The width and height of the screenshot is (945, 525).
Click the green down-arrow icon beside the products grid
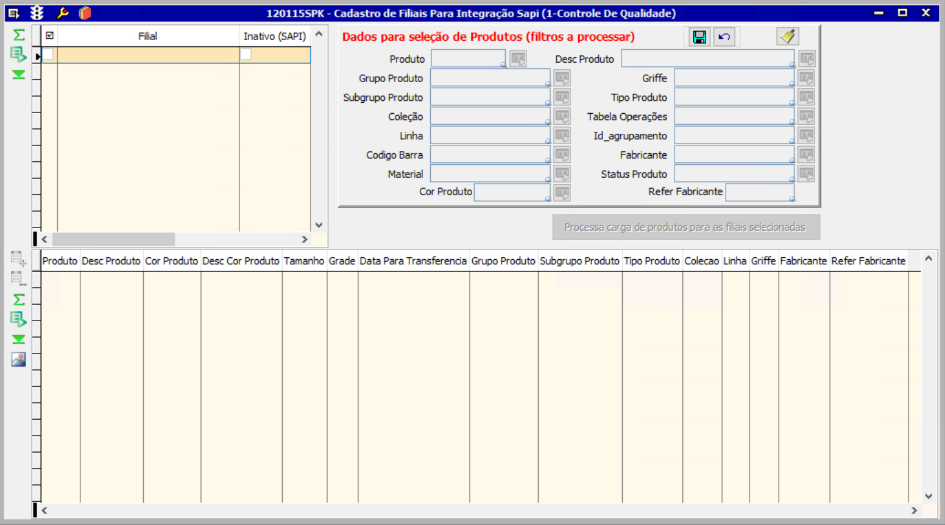(x=19, y=339)
